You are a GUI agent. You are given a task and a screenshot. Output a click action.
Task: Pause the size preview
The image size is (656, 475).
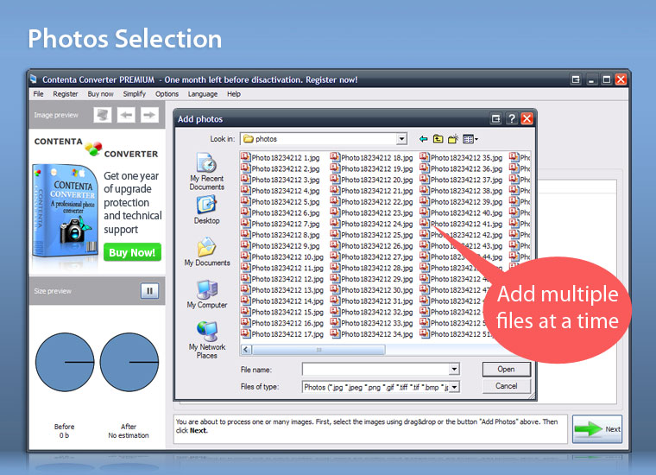tap(150, 290)
